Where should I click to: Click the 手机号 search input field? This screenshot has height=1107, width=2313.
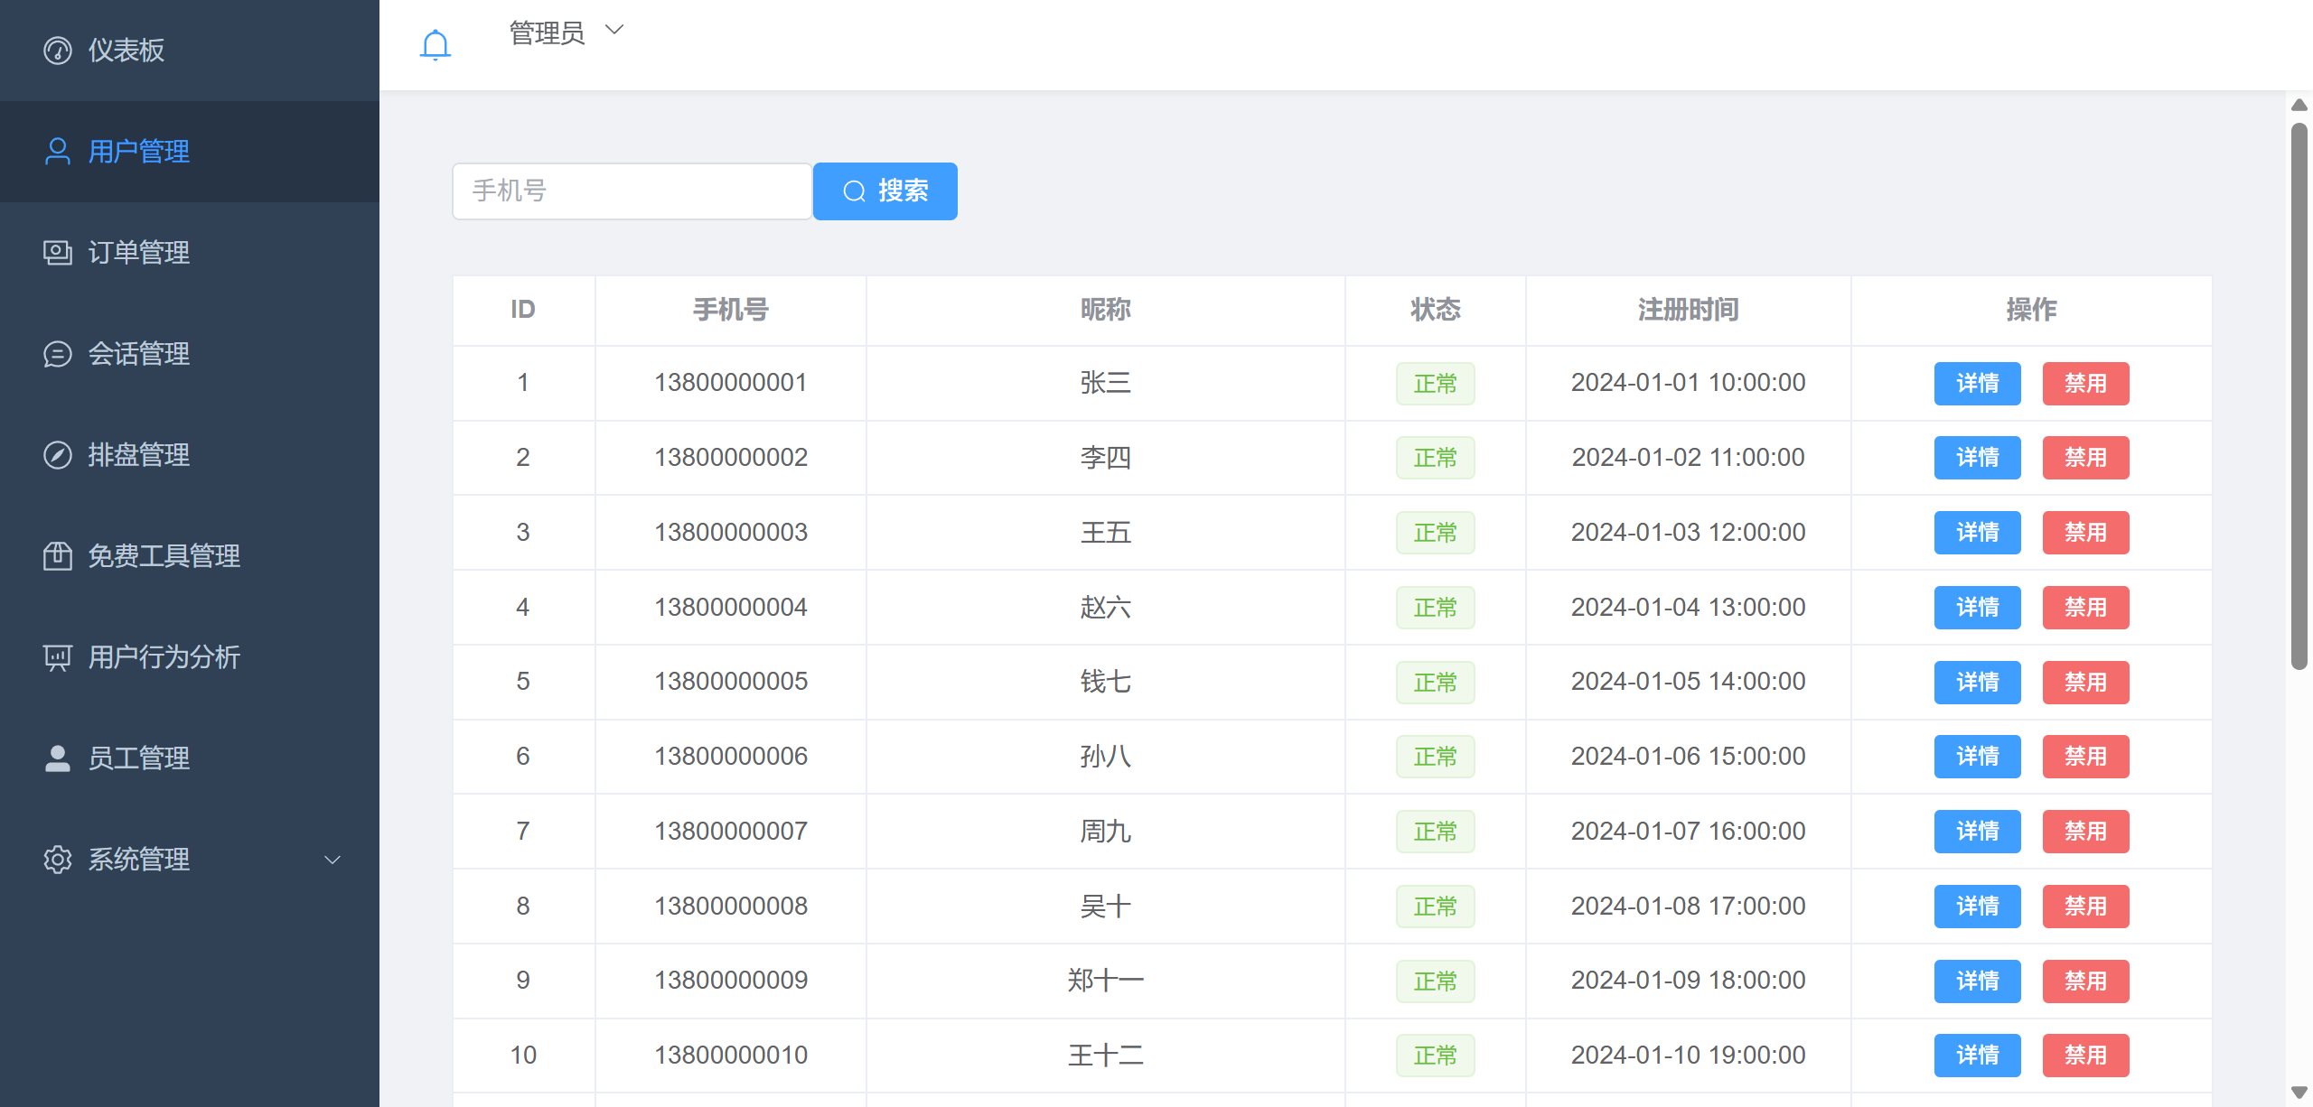coord(632,191)
